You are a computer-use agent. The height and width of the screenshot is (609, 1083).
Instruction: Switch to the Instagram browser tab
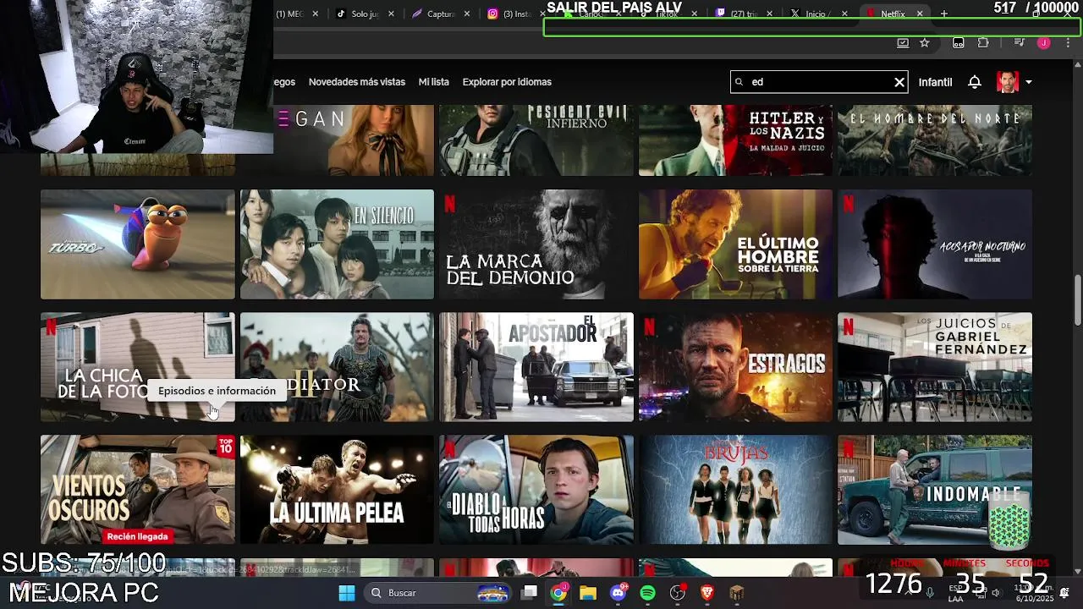pos(519,14)
